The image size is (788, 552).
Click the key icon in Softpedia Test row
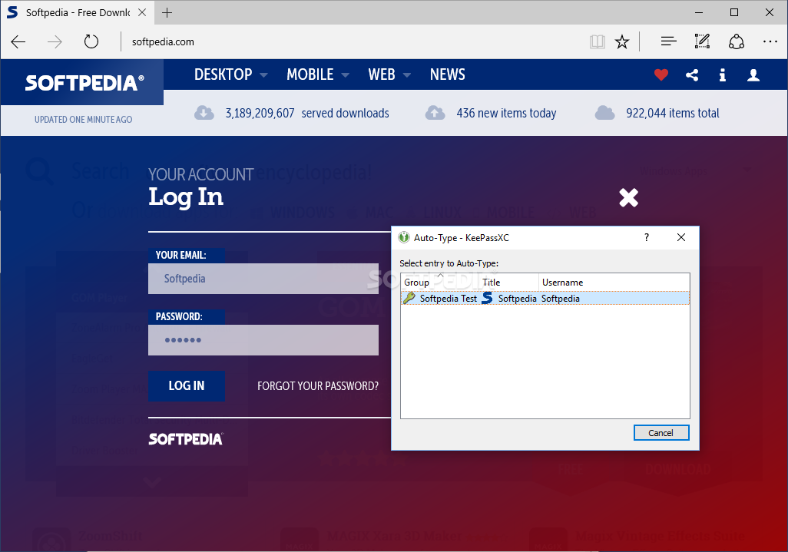tap(409, 298)
